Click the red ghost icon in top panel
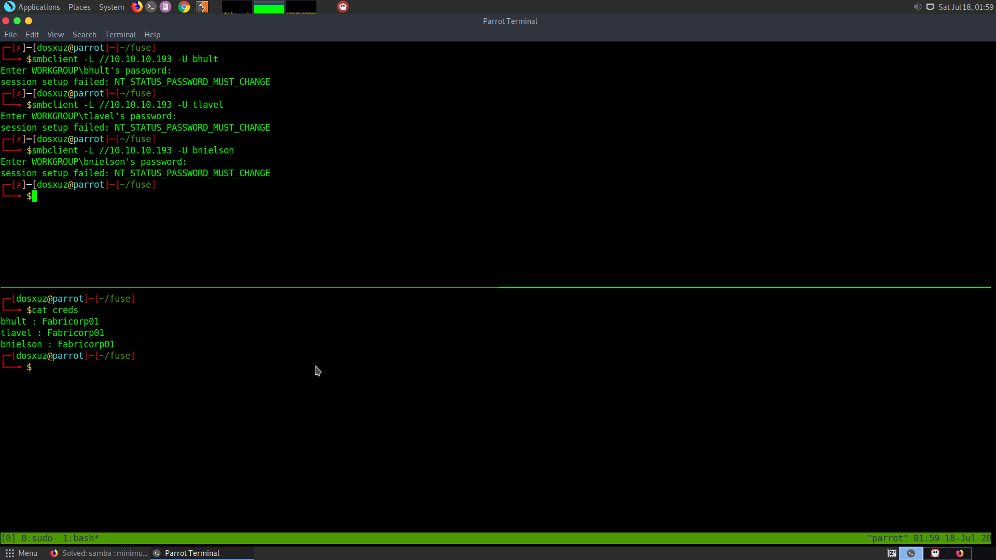Viewport: 996px width, 560px height. pyautogui.click(x=343, y=7)
